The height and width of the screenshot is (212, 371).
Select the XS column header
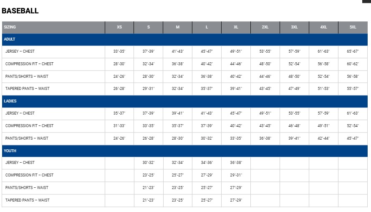(119, 27)
